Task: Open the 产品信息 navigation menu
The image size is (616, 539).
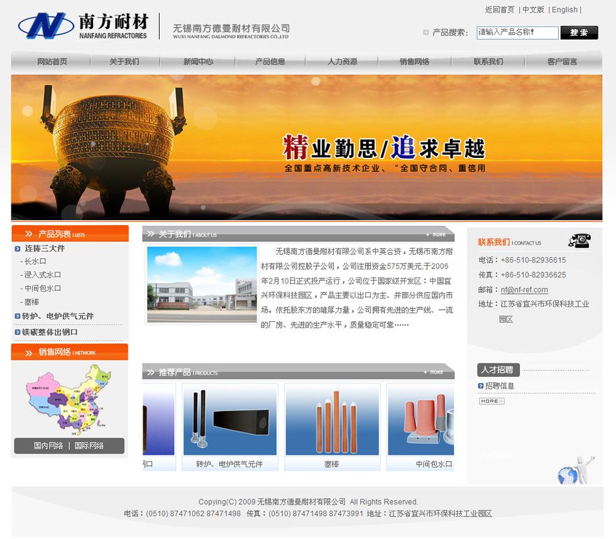Action: tap(270, 62)
